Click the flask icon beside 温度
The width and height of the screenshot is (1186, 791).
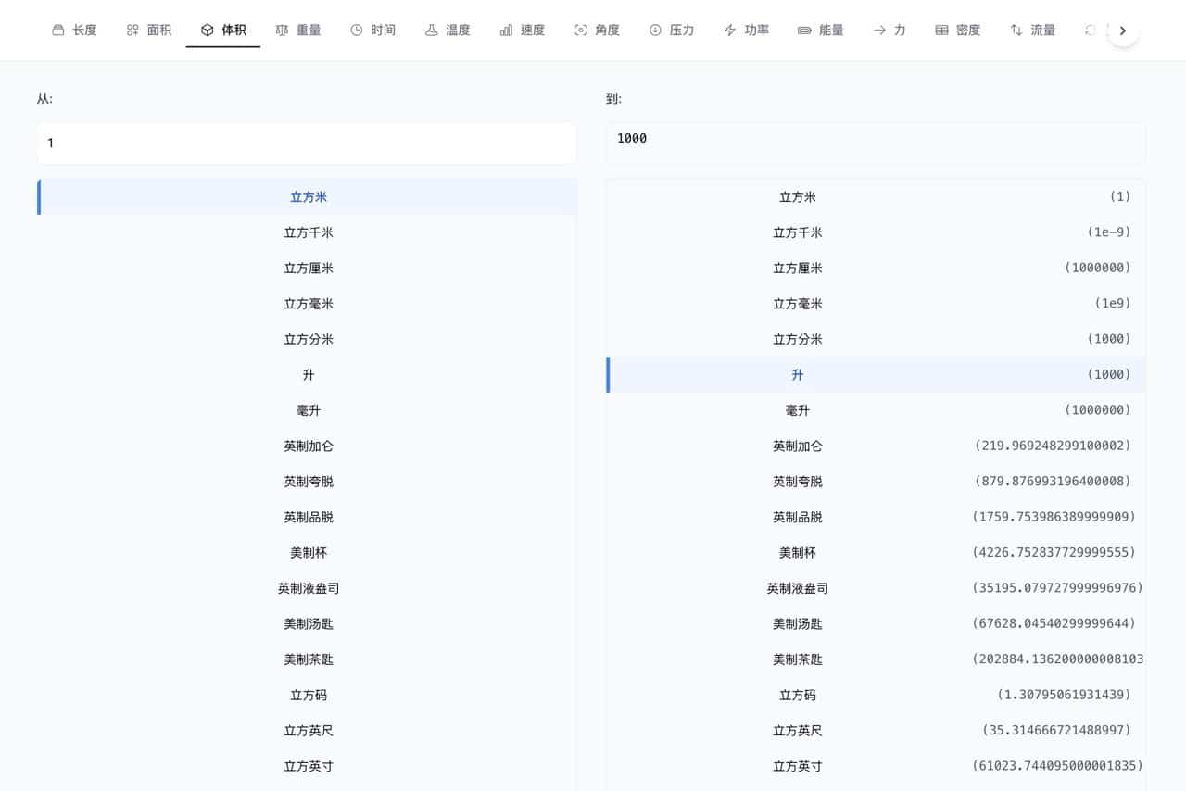tap(432, 31)
